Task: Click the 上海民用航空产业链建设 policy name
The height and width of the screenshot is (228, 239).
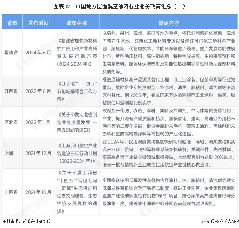Action: click(x=77, y=153)
